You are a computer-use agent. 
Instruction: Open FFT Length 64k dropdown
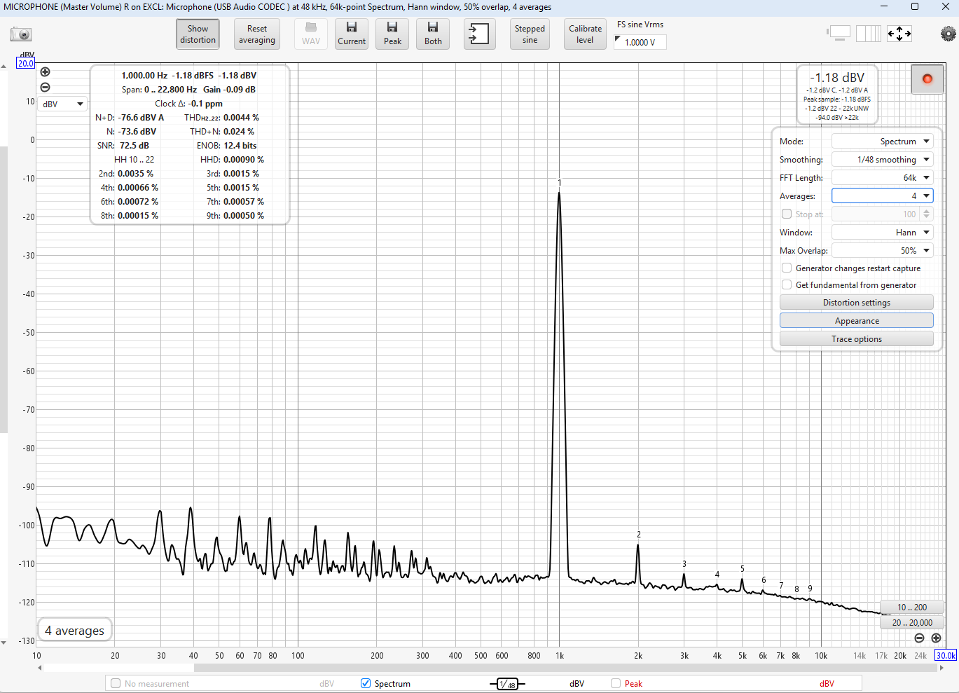(882, 177)
